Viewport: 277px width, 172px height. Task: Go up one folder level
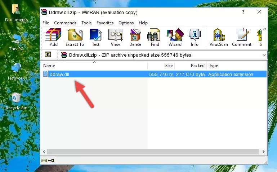[48, 54]
